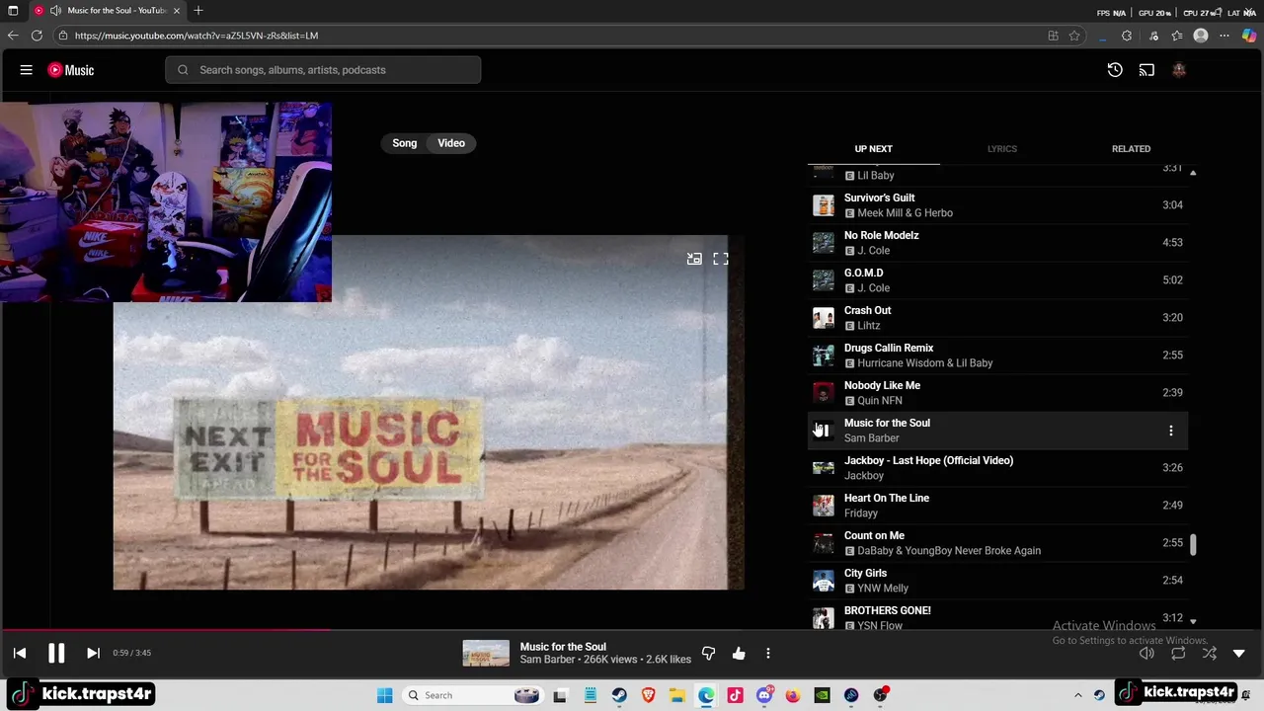Go to YouTube Music home logo
1264x711 pixels.
pyautogui.click(x=71, y=70)
